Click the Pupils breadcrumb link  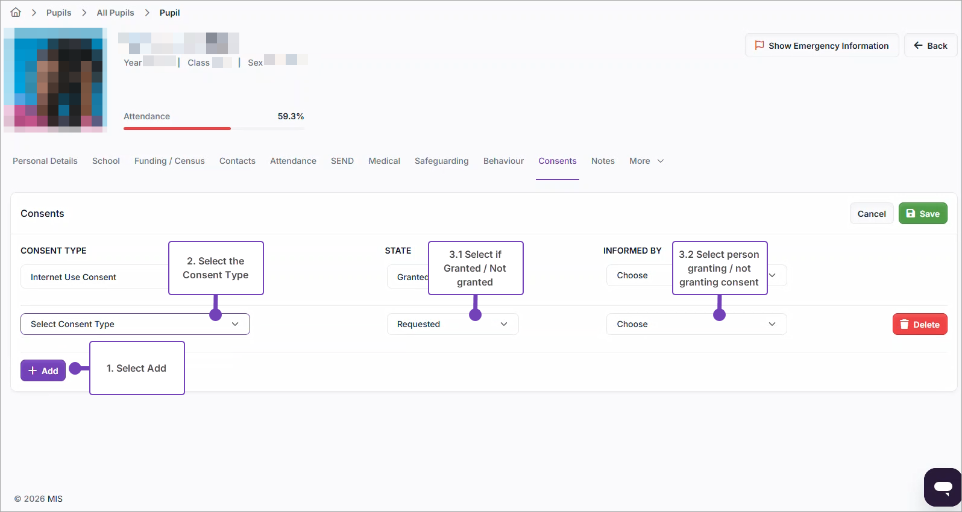click(58, 13)
